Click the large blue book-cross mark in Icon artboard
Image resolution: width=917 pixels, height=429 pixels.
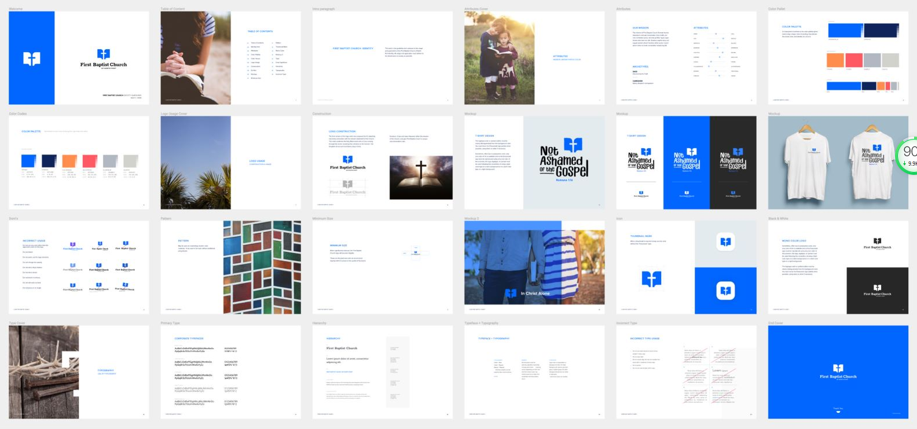(x=652, y=279)
